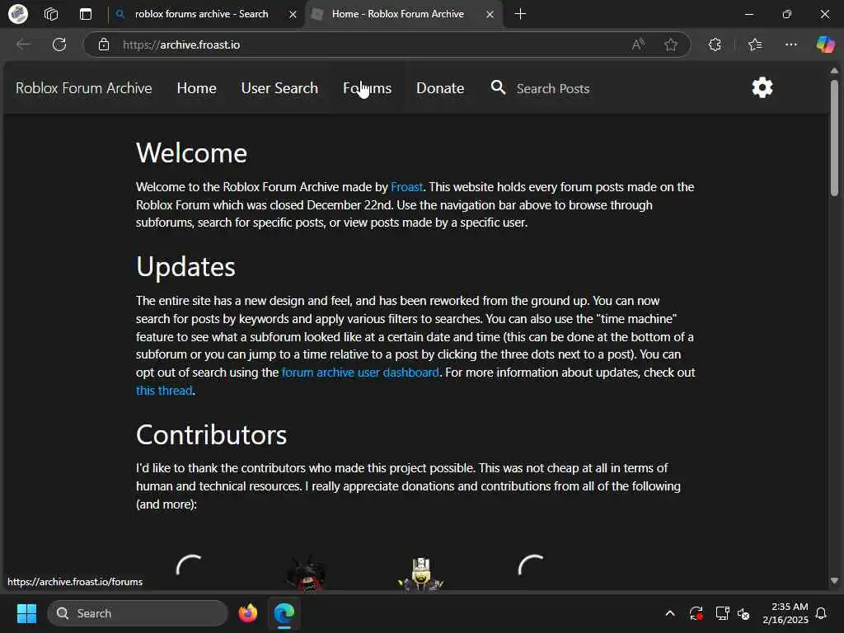844x633 pixels.
Task: Launch Firefox from the taskbar
Action: pyautogui.click(x=247, y=613)
